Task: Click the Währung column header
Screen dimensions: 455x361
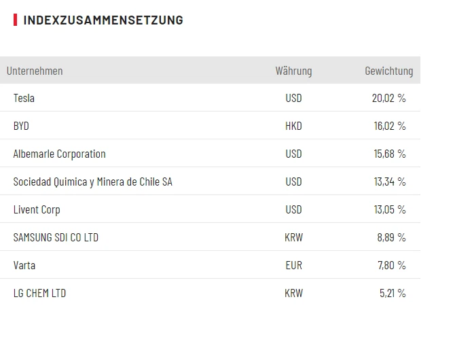Action: point(293,71)
